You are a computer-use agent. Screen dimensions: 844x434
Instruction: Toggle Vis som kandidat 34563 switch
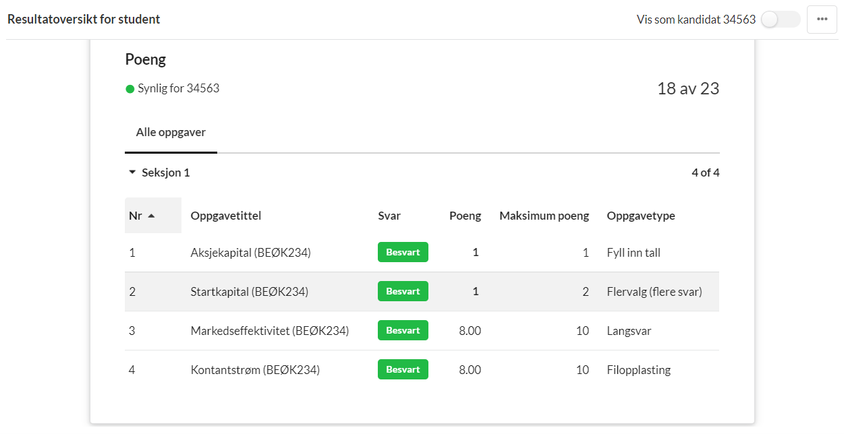click(781, 20)
